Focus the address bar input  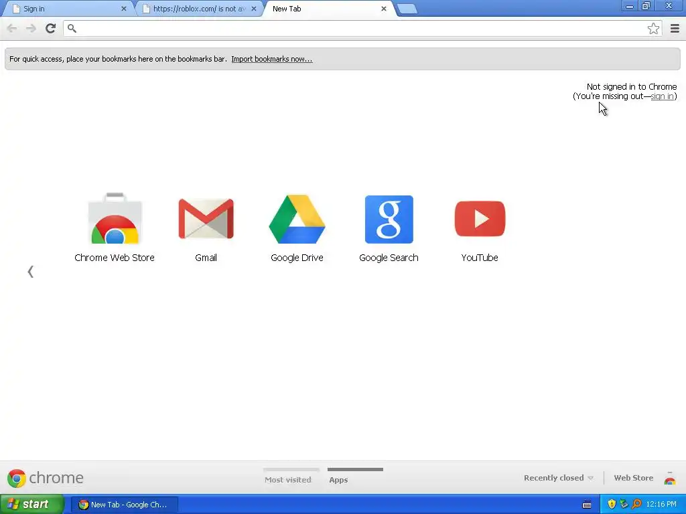[362, 28]
